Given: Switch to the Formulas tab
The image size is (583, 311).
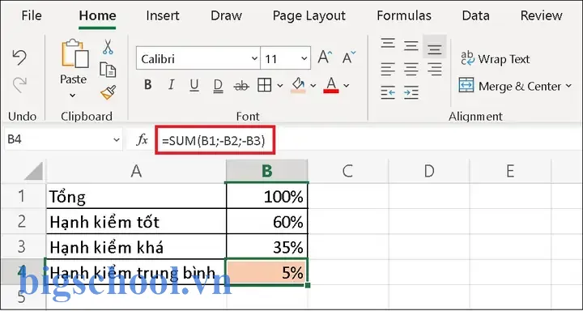Looking at the screenshot, I should coord(404,15).
